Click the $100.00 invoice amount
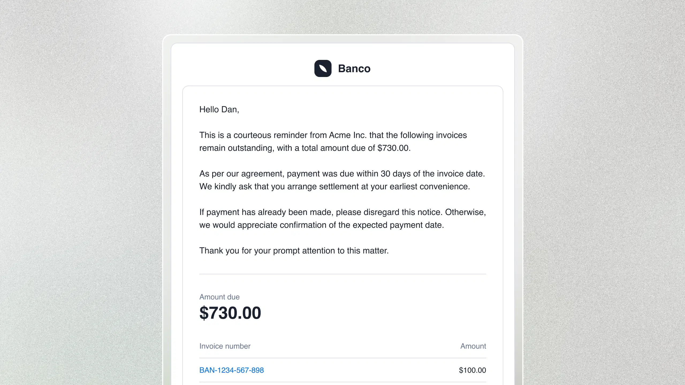The width and height of the screenshot is (685, 385). click(472, 370)
